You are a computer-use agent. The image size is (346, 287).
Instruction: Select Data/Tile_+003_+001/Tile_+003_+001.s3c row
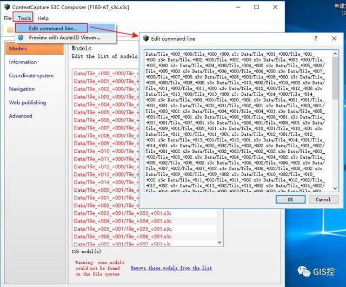click(x=144, y=213)
